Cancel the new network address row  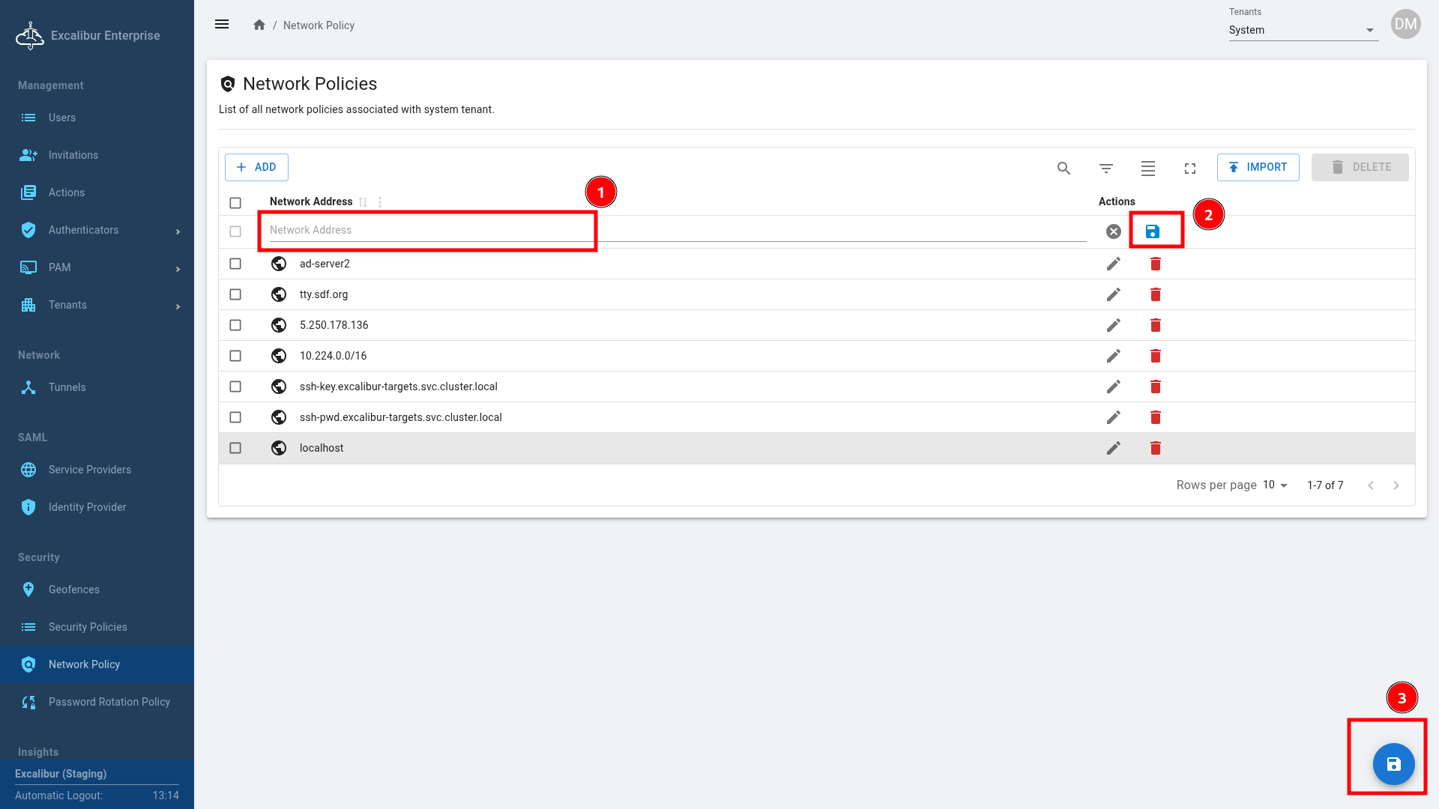pos(1113,231)
